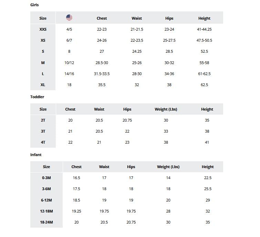This screenshot has width=260, height=237.
Task: Select the Weight (Lbs) header in Toddler table
Action: pyautogui.click(x=166, y=109)
